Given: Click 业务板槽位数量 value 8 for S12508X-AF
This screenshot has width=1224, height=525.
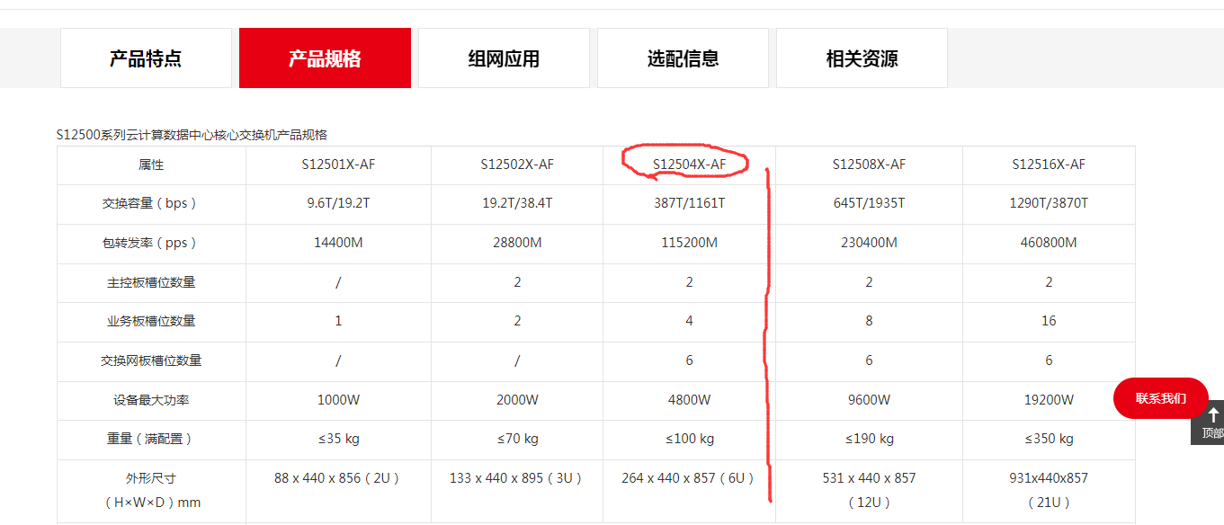Looking at the screenshot, I should (x=869, y=321).
